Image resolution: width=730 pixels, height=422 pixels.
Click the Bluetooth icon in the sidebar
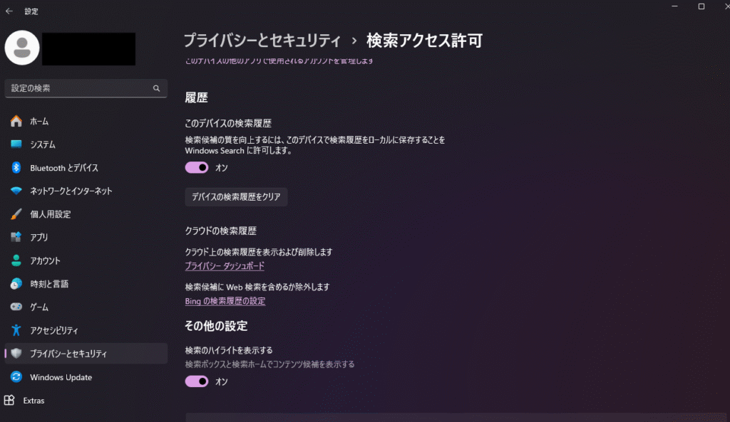(16, 168)
